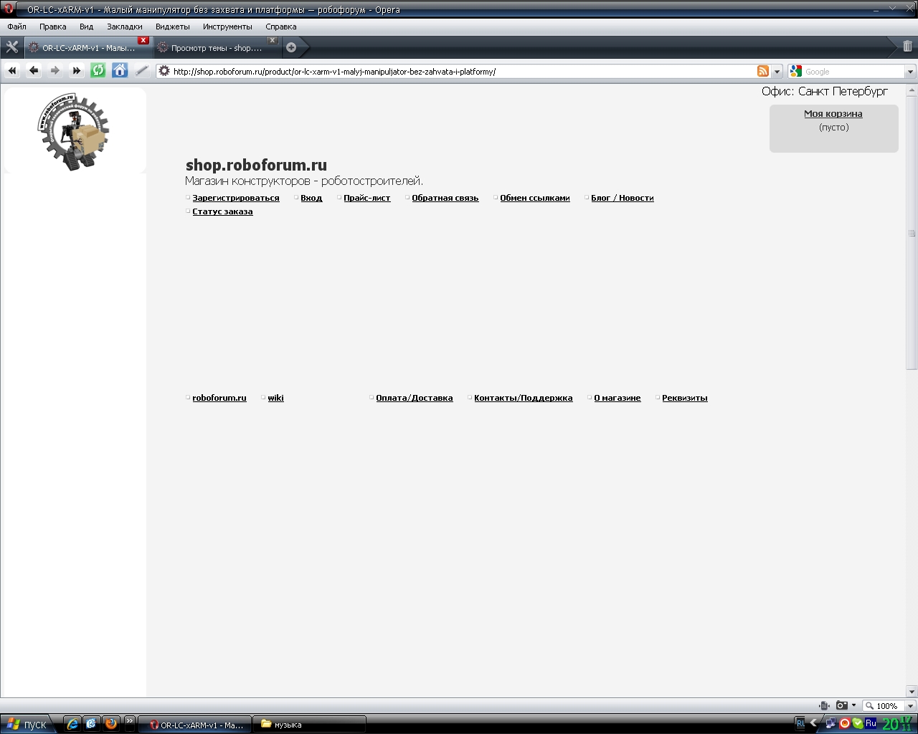Click the red circular tray icon
Image resolution: width=918 pixels, height=734 pixels.
click(845, 724)
